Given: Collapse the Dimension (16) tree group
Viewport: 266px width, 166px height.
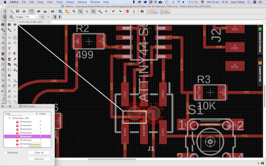Looking at the screenshot, I should coord(10,118).
